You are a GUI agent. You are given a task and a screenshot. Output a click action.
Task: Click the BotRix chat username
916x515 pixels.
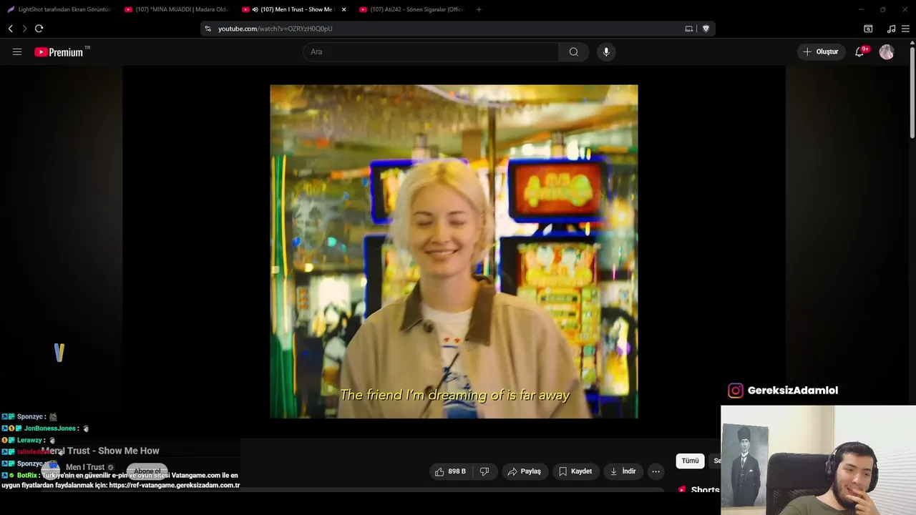(26, 475)
